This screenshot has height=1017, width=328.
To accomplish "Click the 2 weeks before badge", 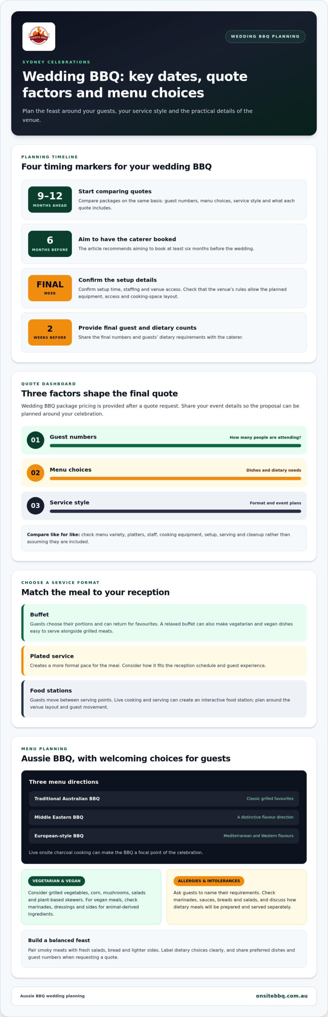I will (x=50, y=333).
